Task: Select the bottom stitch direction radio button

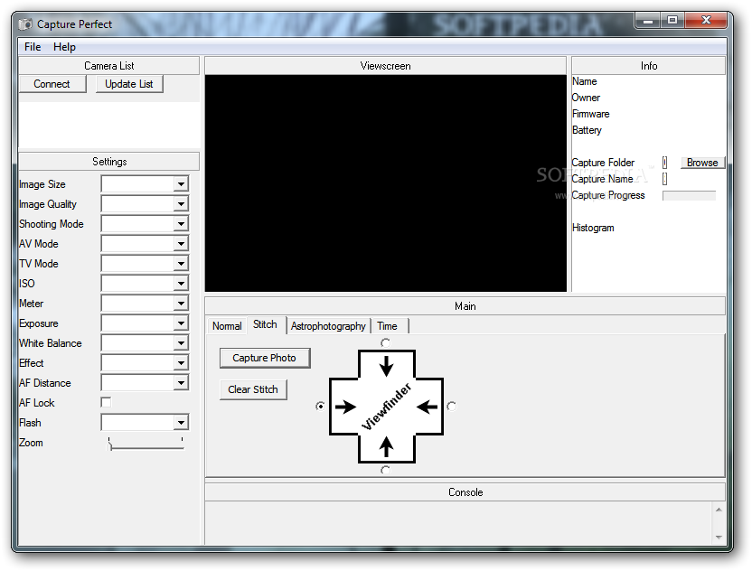Action: 386,470
